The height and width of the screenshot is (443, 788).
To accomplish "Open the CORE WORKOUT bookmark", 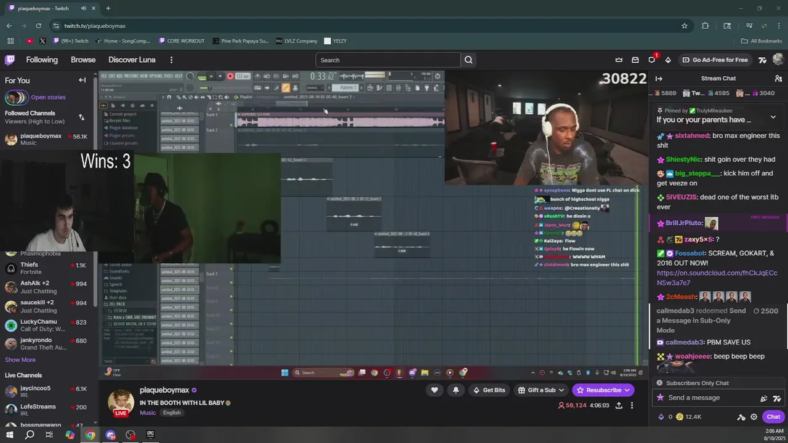I will tap(182, 41).
